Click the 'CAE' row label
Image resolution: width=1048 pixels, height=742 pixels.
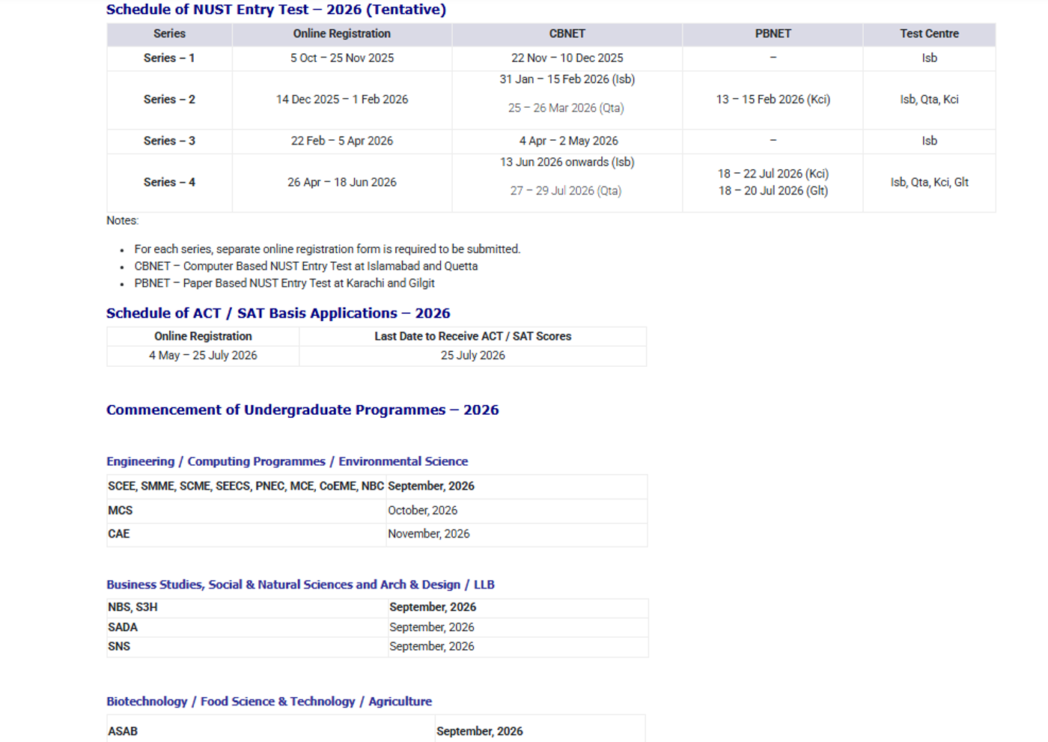[x=119, y=535]
